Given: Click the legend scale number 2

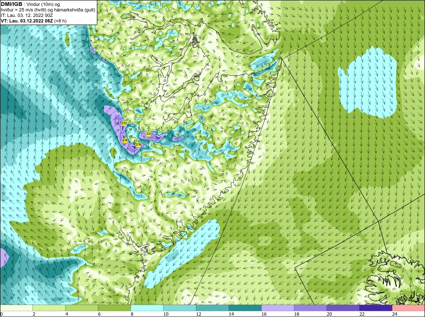Looking at the screenshot, I should tap(34, 314).
